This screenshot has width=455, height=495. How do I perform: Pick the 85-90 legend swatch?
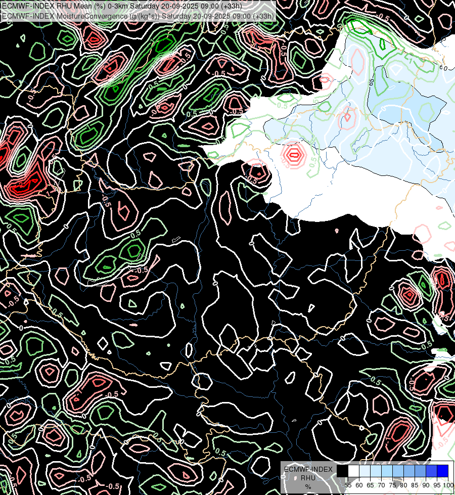tap(420, 471)
